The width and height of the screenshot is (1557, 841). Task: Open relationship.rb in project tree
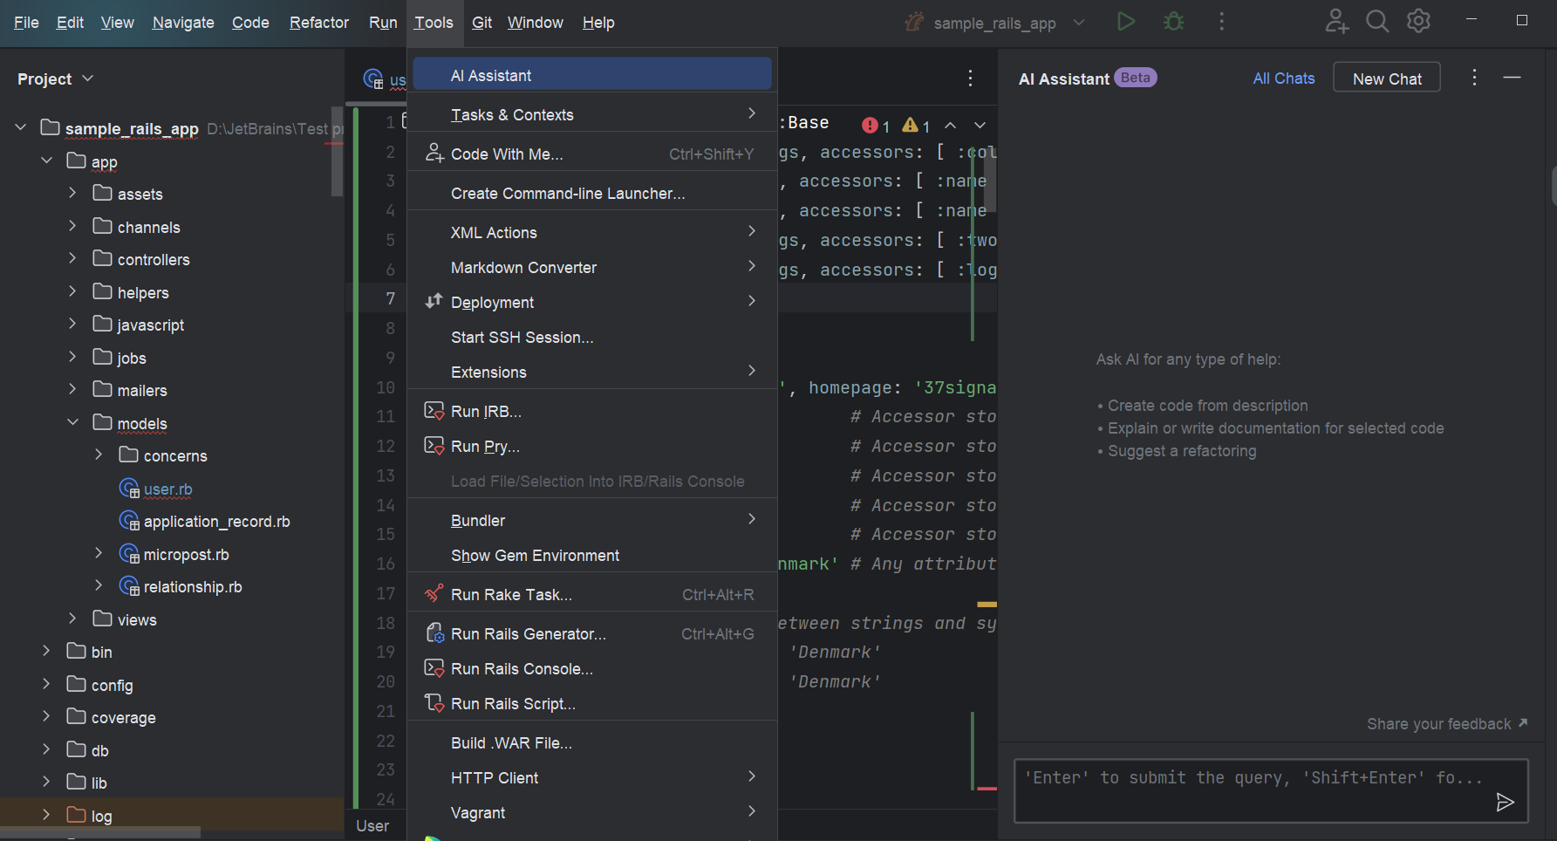point(193,587)
